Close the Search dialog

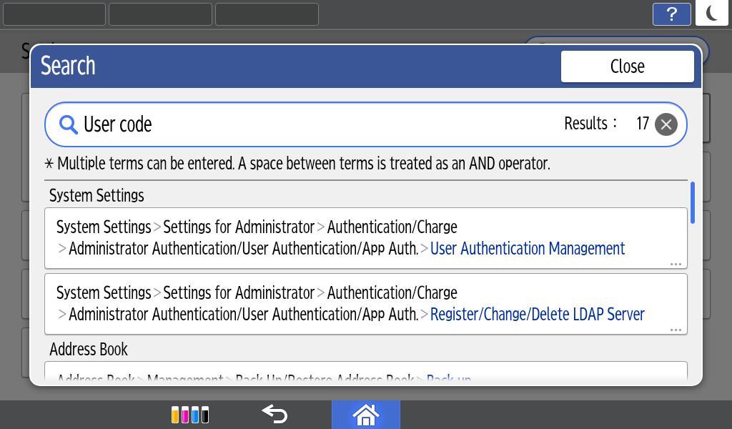click(x=627, y=66)
